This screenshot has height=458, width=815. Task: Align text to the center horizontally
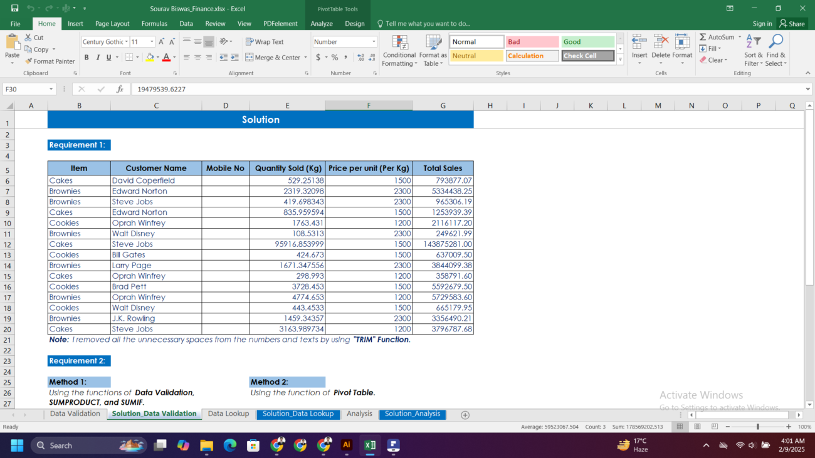click(197, 57)
